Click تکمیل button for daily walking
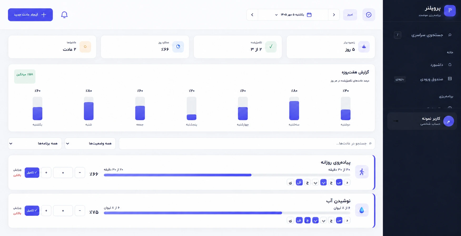The height and width of the screenshot is (236, 461). [32, 173]
